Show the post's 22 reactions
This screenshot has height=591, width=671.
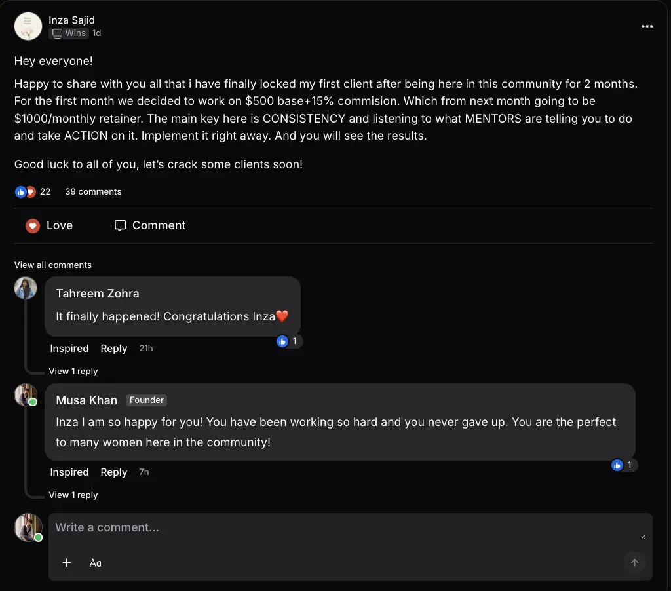coord(33,192)
